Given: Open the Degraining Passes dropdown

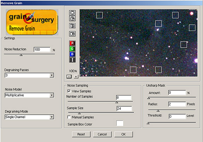Looking at the screenshot, I should (52, 75).
